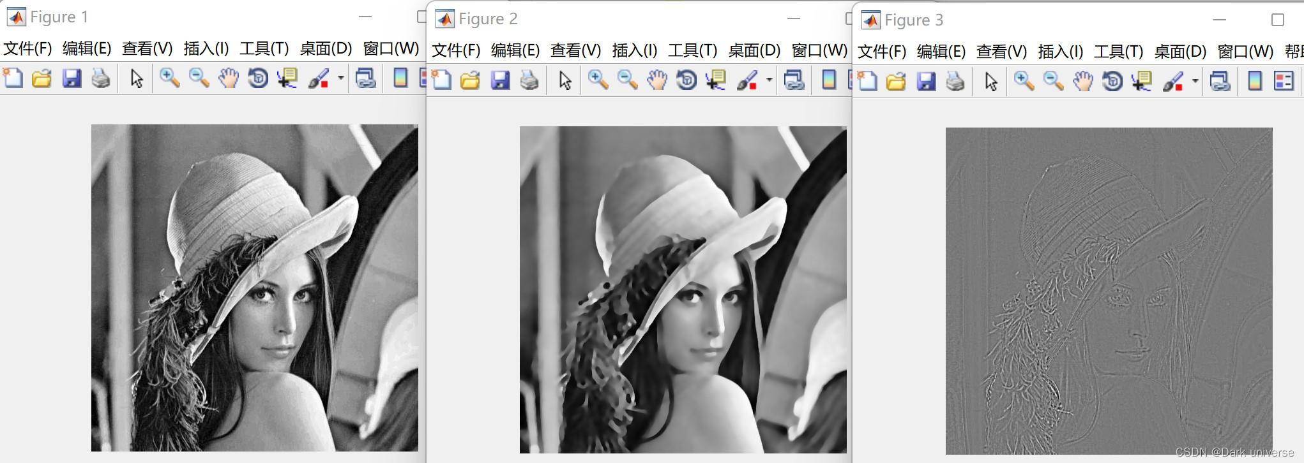Image resolution: width=1304 pixels, height=463 pixels.
Task: Click the smoothed Lena image in Figure 2
Action: click(683, 290)
